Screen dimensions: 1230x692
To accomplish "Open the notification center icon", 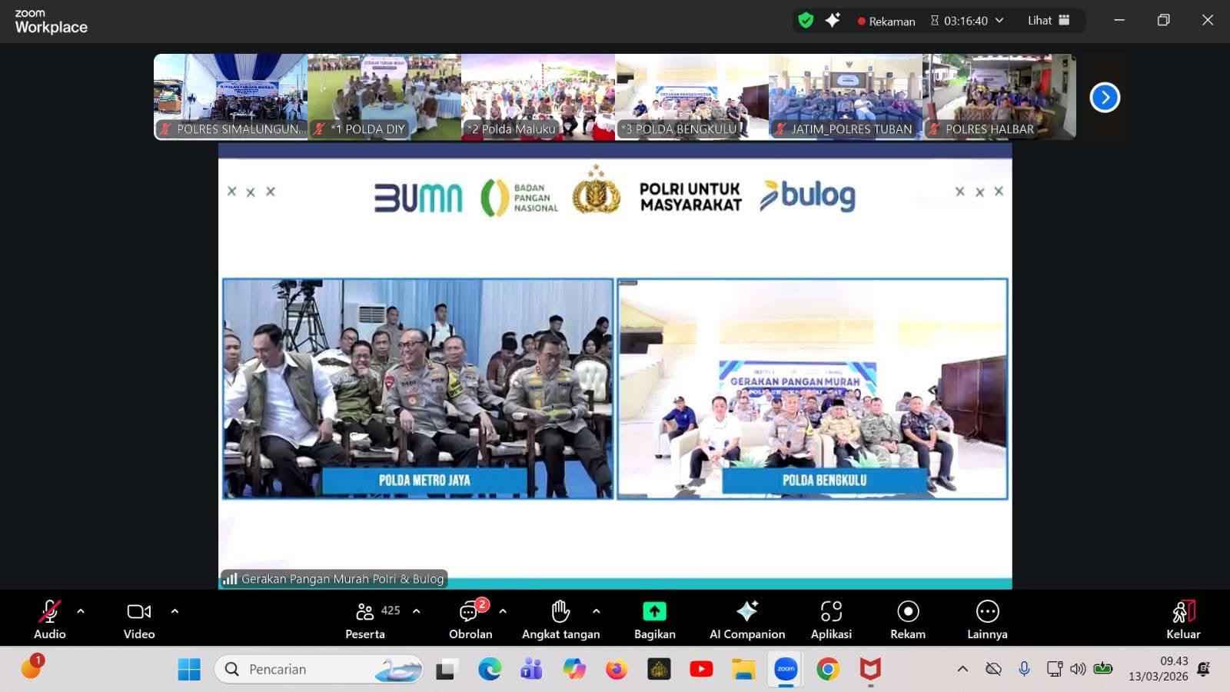I will (x=1204, y=669).
